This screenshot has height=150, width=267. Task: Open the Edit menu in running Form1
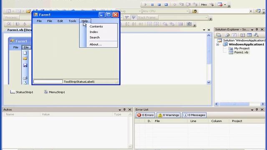tap(60, 21)
